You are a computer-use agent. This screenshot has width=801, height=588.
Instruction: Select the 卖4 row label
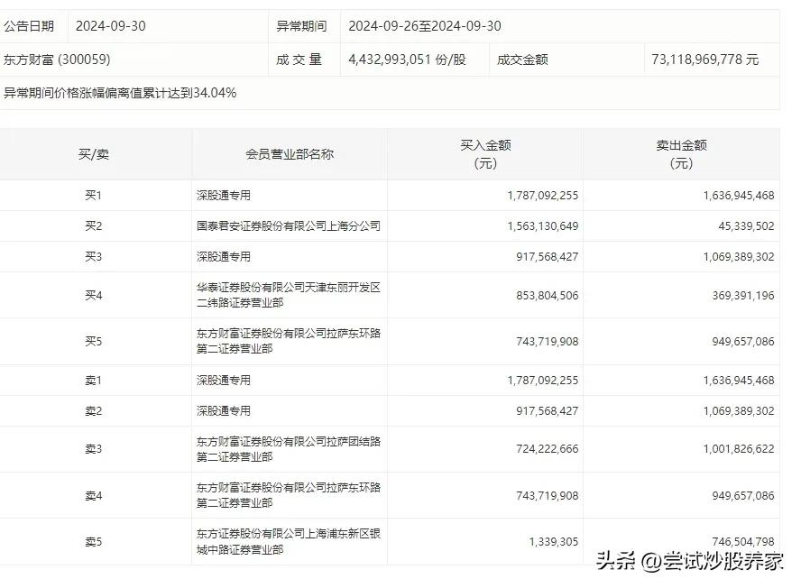[94, 495]
